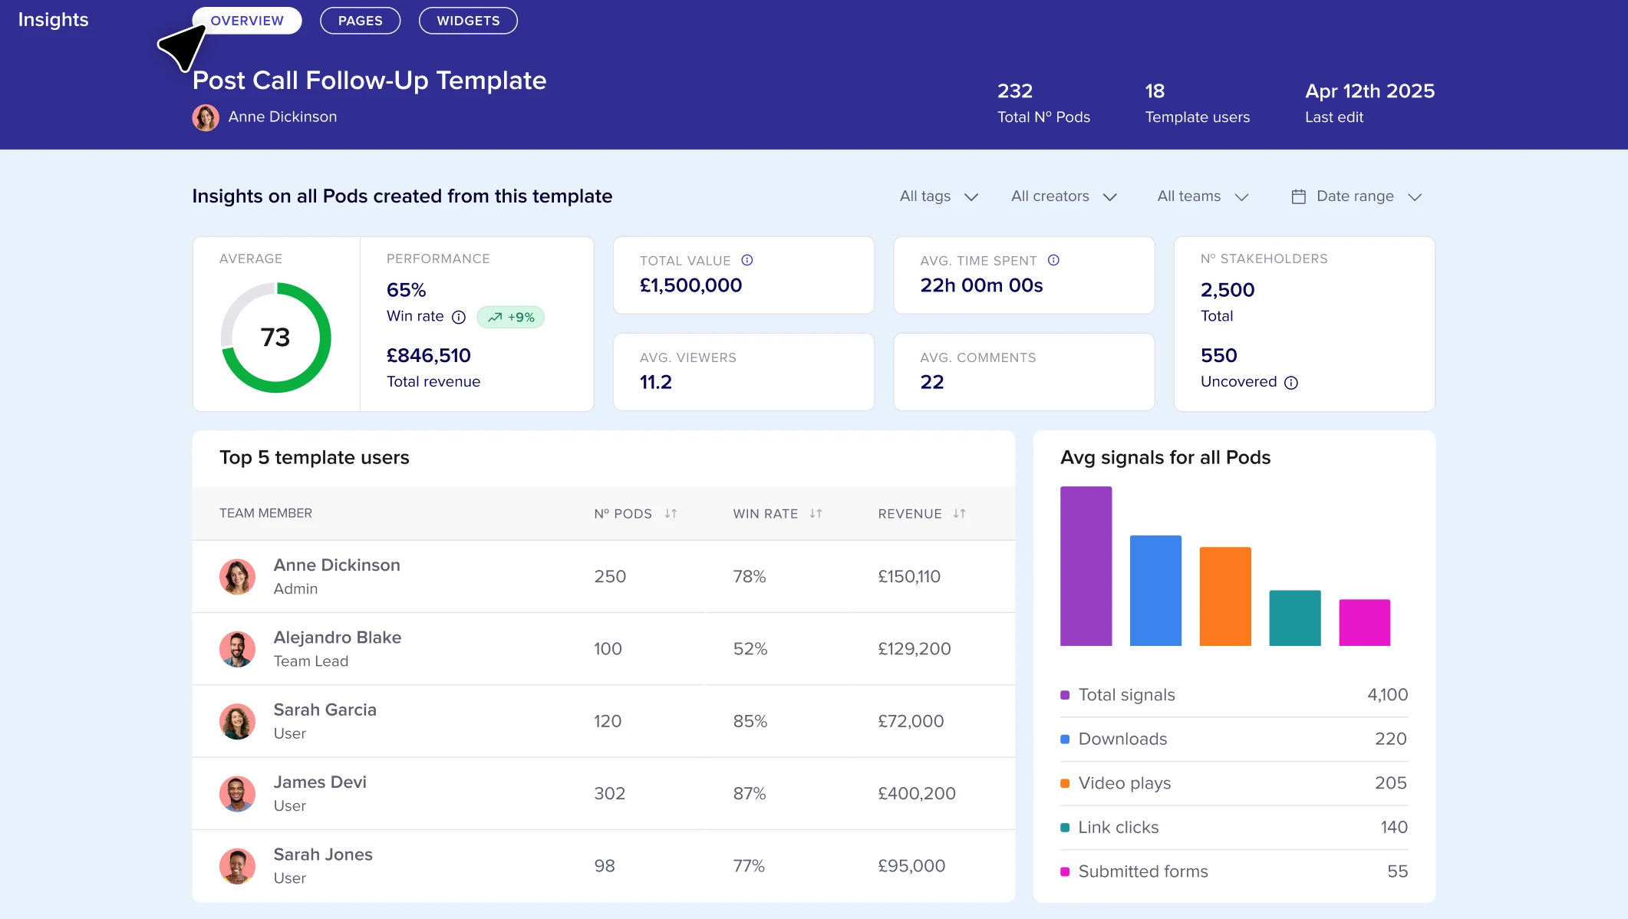Viewport: 1628px width, 919px height.
Task: Select the Overview tab
Action: [247, 21]
